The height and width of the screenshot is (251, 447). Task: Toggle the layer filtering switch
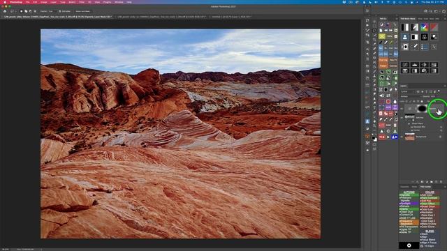click(439, 91)
